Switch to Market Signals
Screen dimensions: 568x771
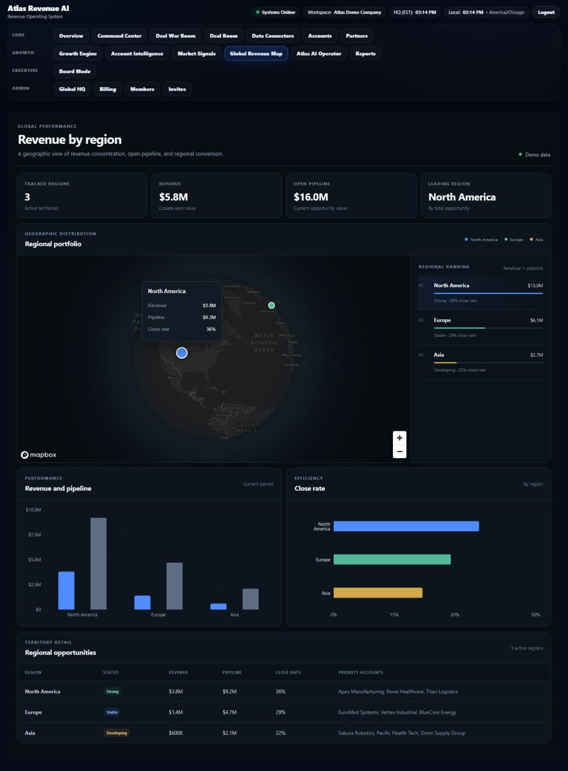[197, 54]
